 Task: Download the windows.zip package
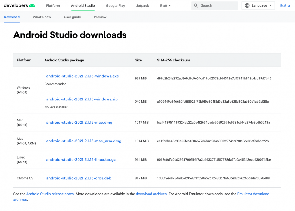tap(82, 99)
